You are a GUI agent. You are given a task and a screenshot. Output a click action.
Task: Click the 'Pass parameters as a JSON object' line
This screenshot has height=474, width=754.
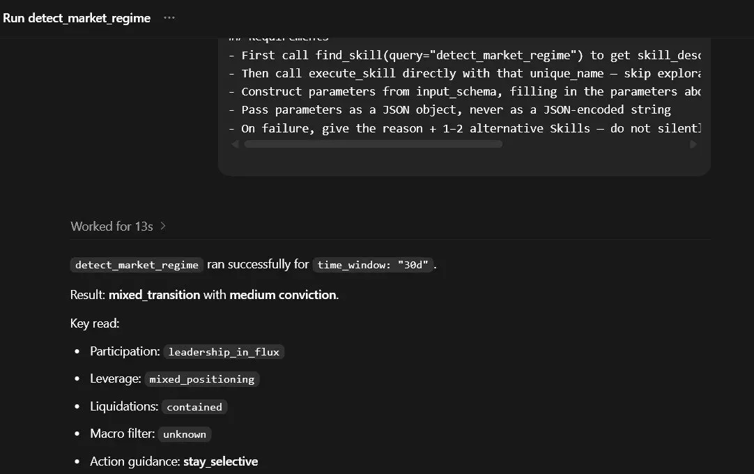(x=449, y=109)
